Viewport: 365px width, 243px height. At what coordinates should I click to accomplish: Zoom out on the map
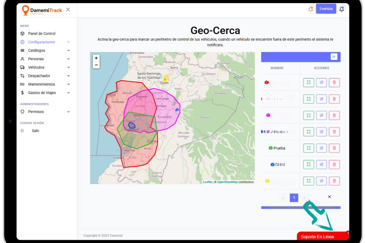tap(96, 65)
